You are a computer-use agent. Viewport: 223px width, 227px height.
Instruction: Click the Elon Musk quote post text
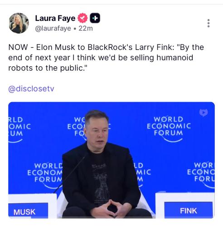point(106,58)
